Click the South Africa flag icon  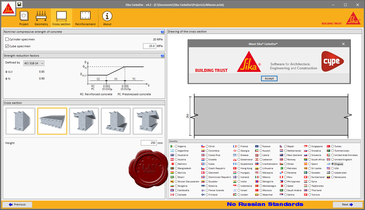(306, 159)
